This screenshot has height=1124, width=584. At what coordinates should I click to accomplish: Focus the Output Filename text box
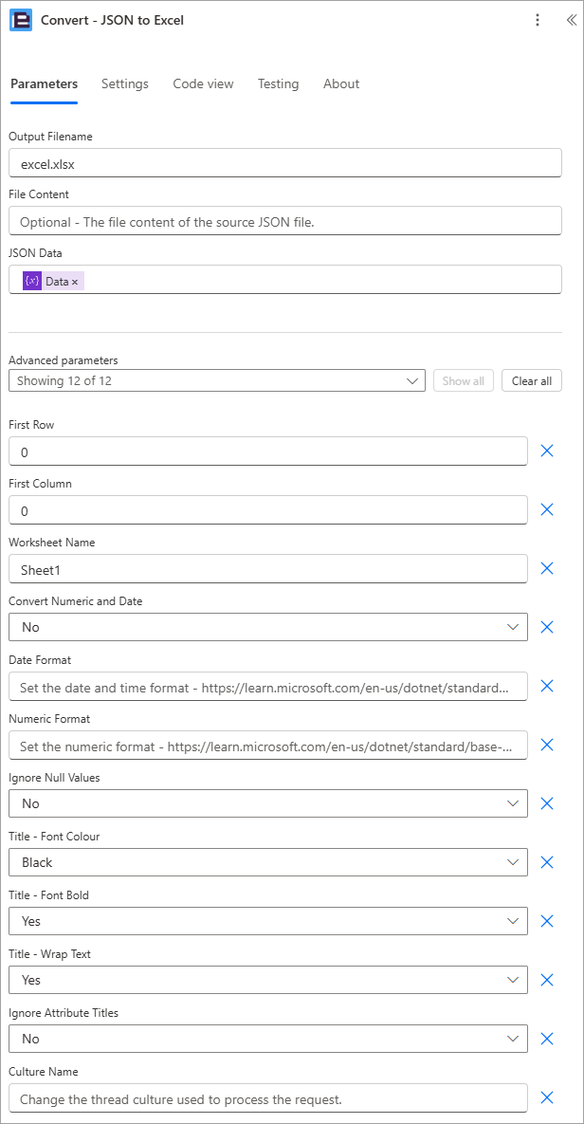click(x=285, y=163)
